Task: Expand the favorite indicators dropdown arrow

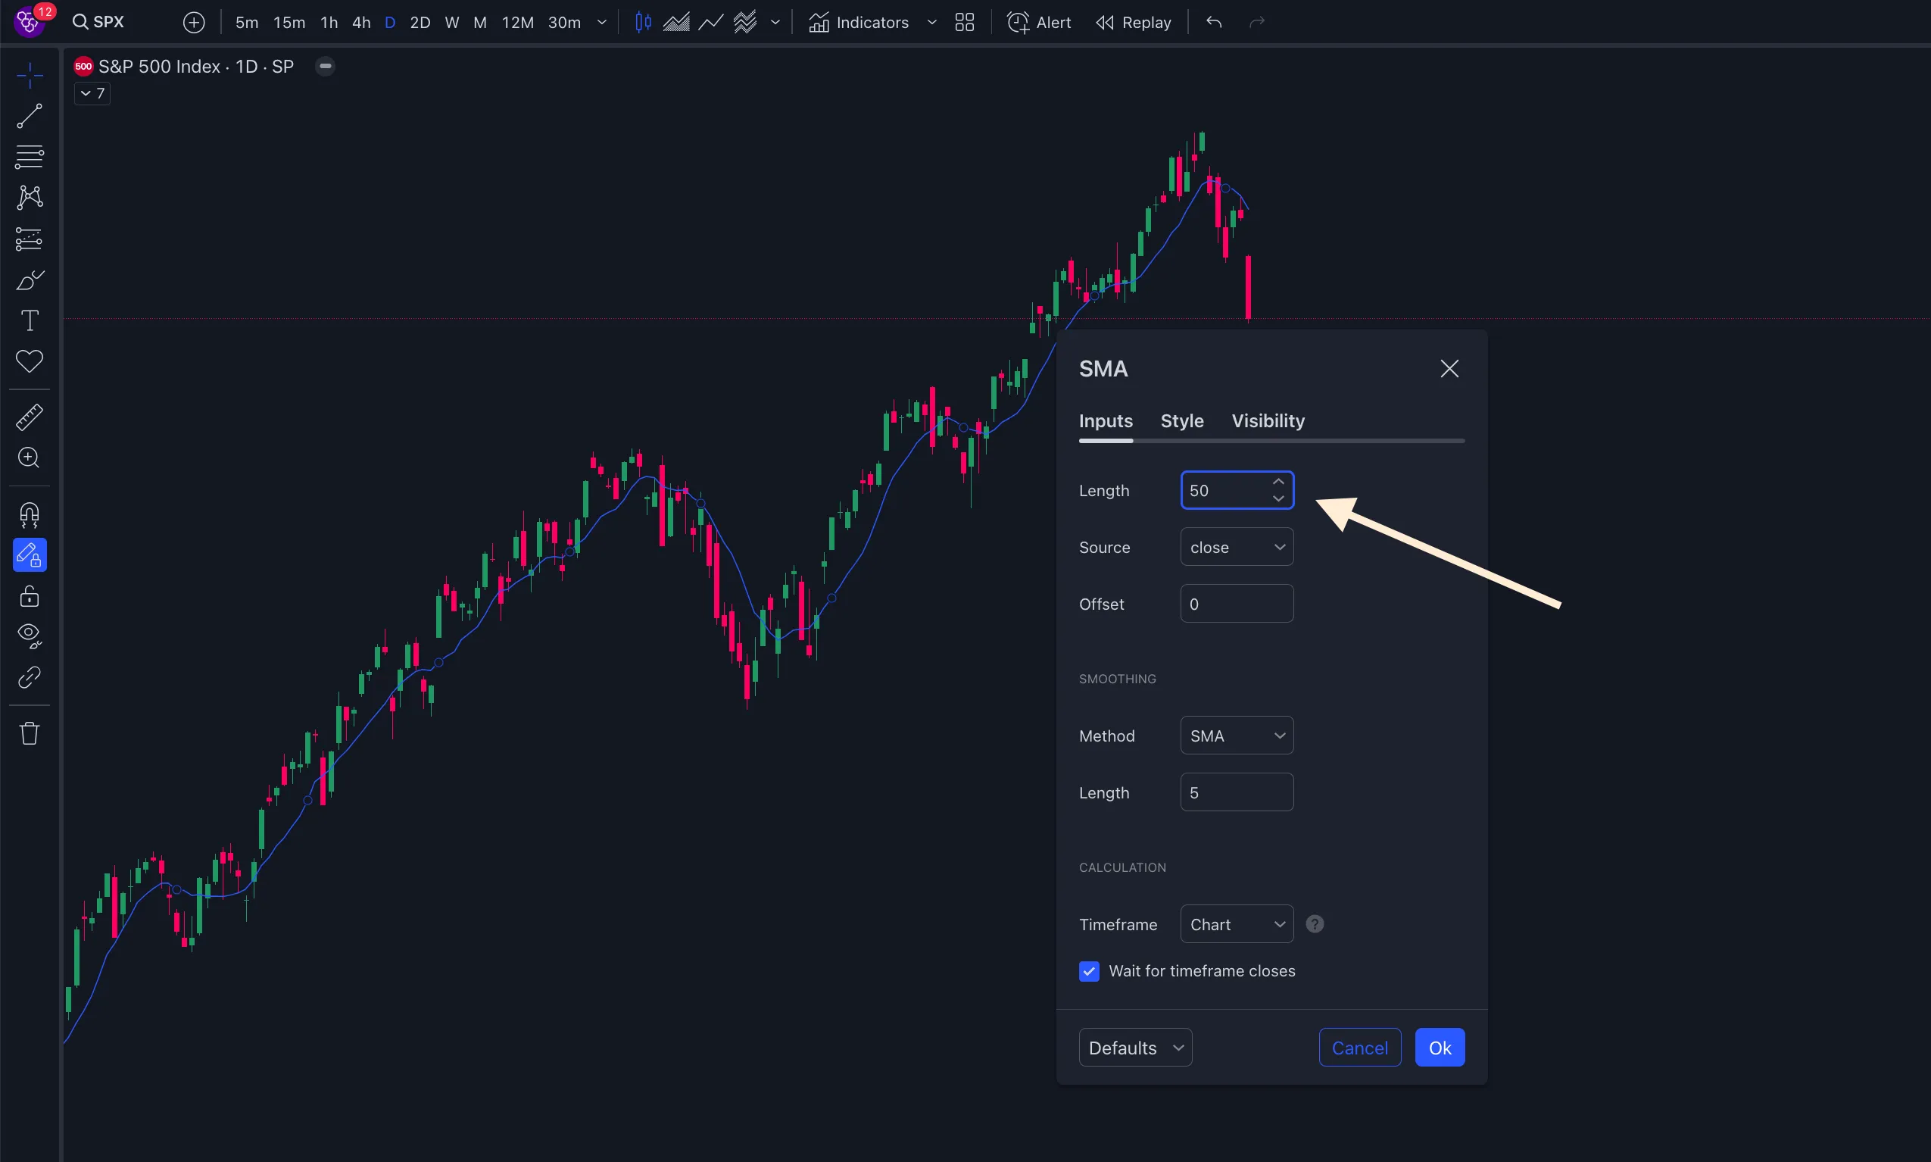Action: 931,23
